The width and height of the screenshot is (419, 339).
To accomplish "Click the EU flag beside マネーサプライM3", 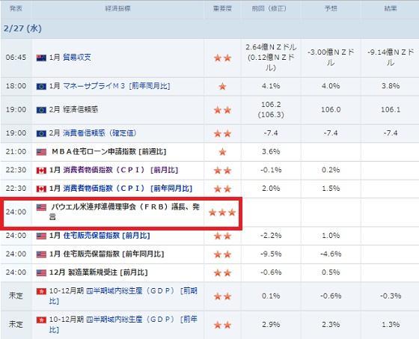I will (x=41, y=86).
